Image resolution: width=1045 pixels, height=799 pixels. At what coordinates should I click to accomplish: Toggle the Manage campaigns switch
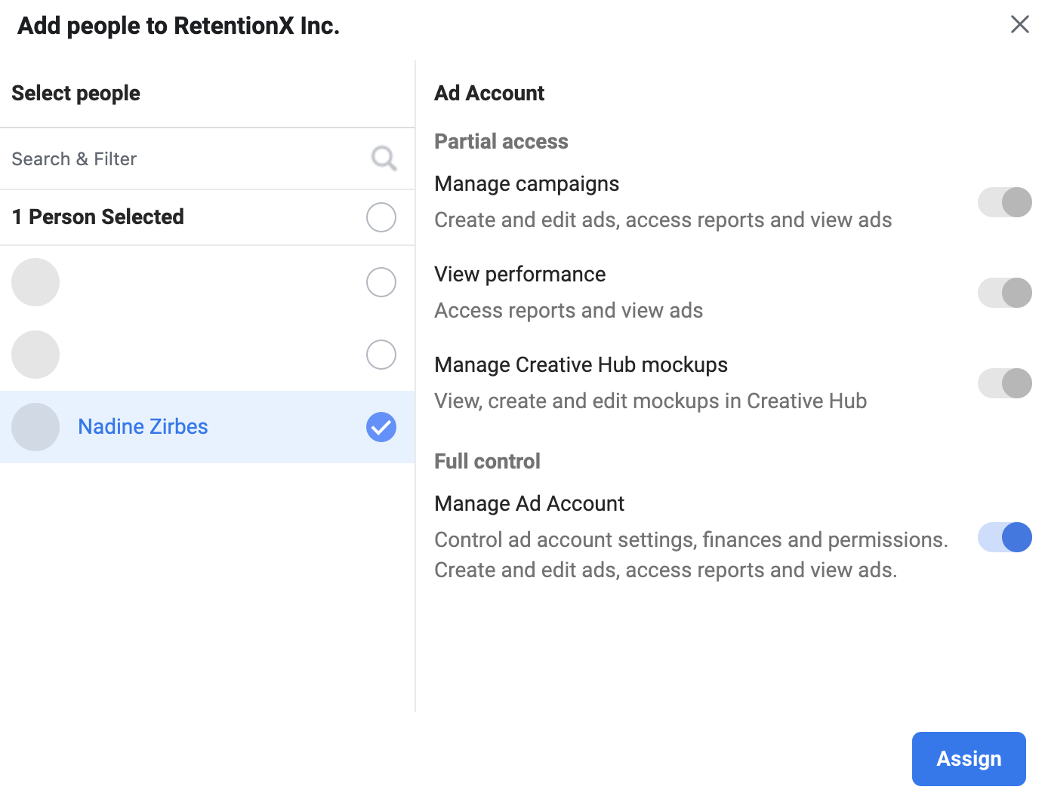[x=1005, y=202]
